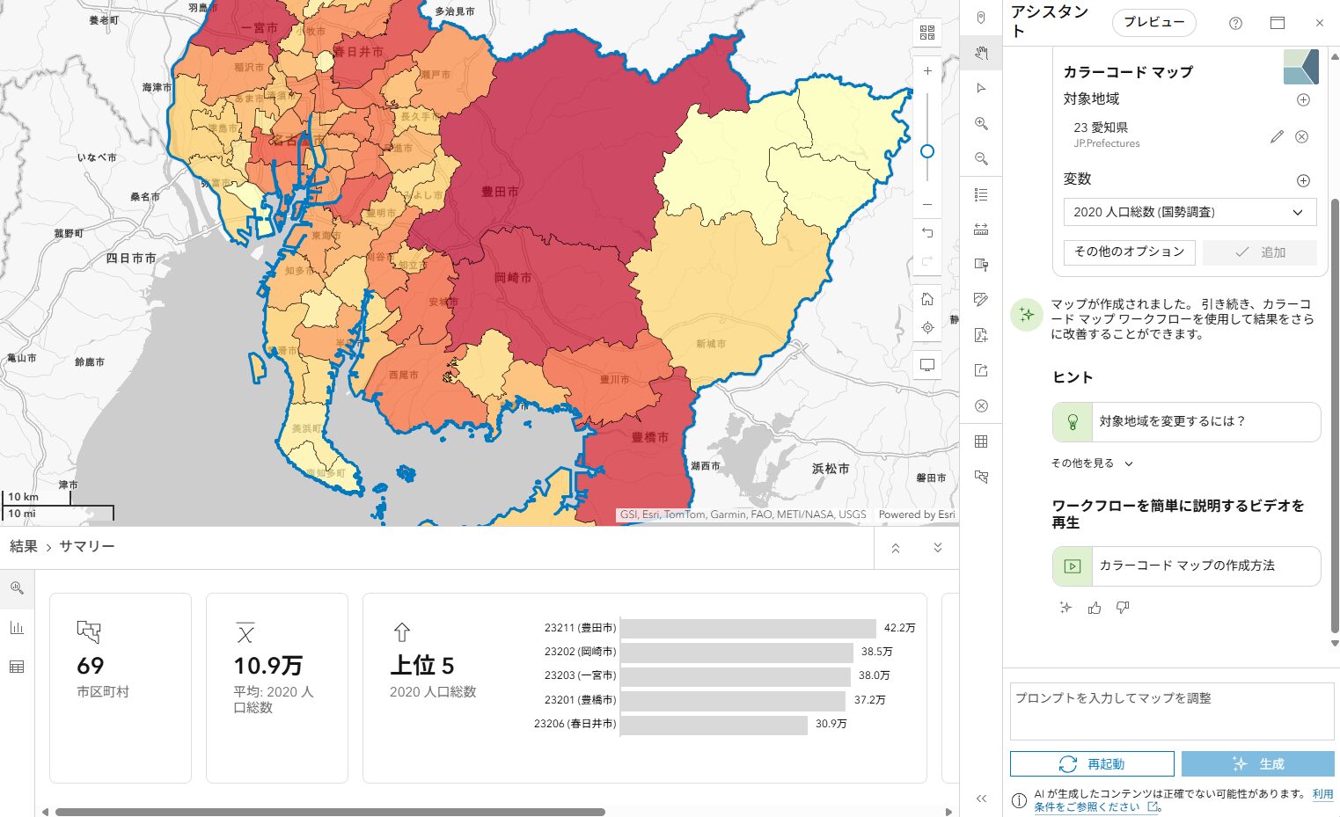The width and height of the screenshot is (1340, 817).
Task: Open the map legend list icon
Action: click(x=981, y=194)
